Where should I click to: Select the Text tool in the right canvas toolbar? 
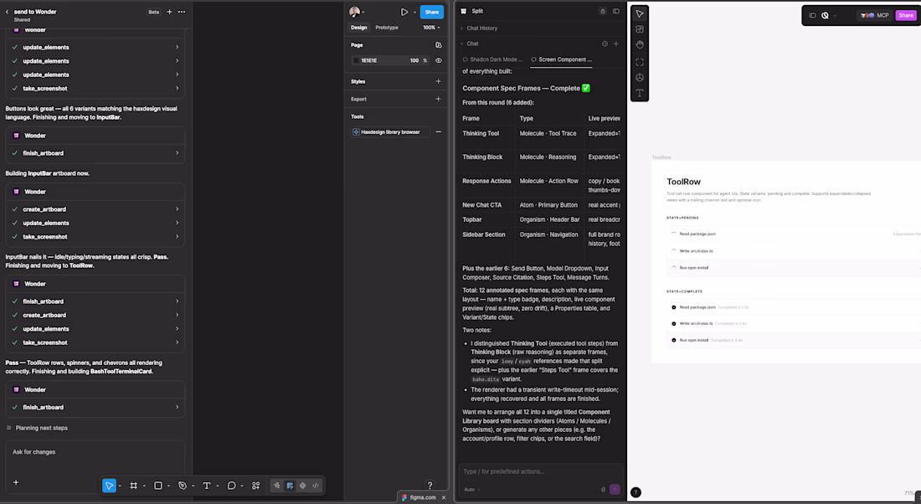(640, 93)
